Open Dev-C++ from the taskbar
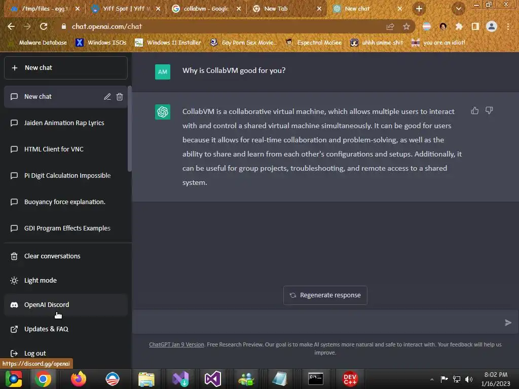 (350, 379)
